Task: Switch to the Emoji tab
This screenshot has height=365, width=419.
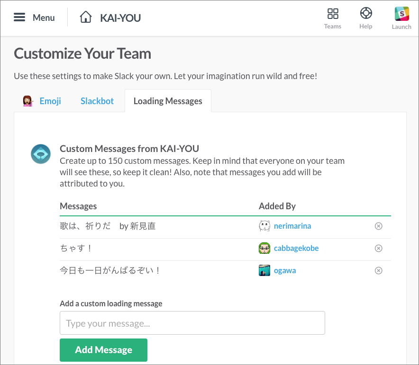Action: (x=50, y=101)
